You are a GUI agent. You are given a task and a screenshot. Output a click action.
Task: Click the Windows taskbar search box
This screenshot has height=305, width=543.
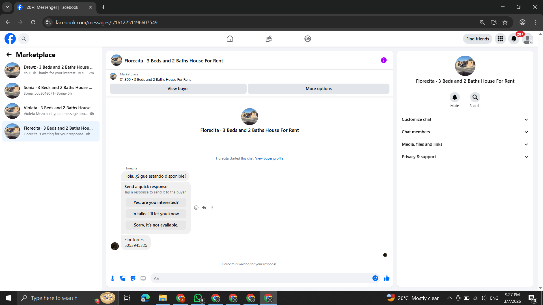tap(68, 298)
